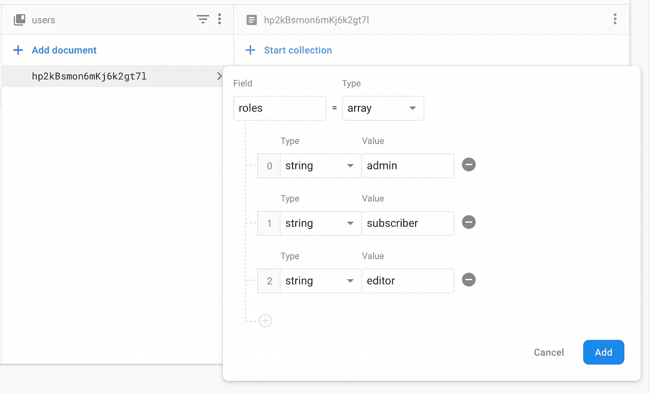Select the hp2kBsmon6mKj6k2gt7l document in list
650x393 pixels.
point(89,76)
